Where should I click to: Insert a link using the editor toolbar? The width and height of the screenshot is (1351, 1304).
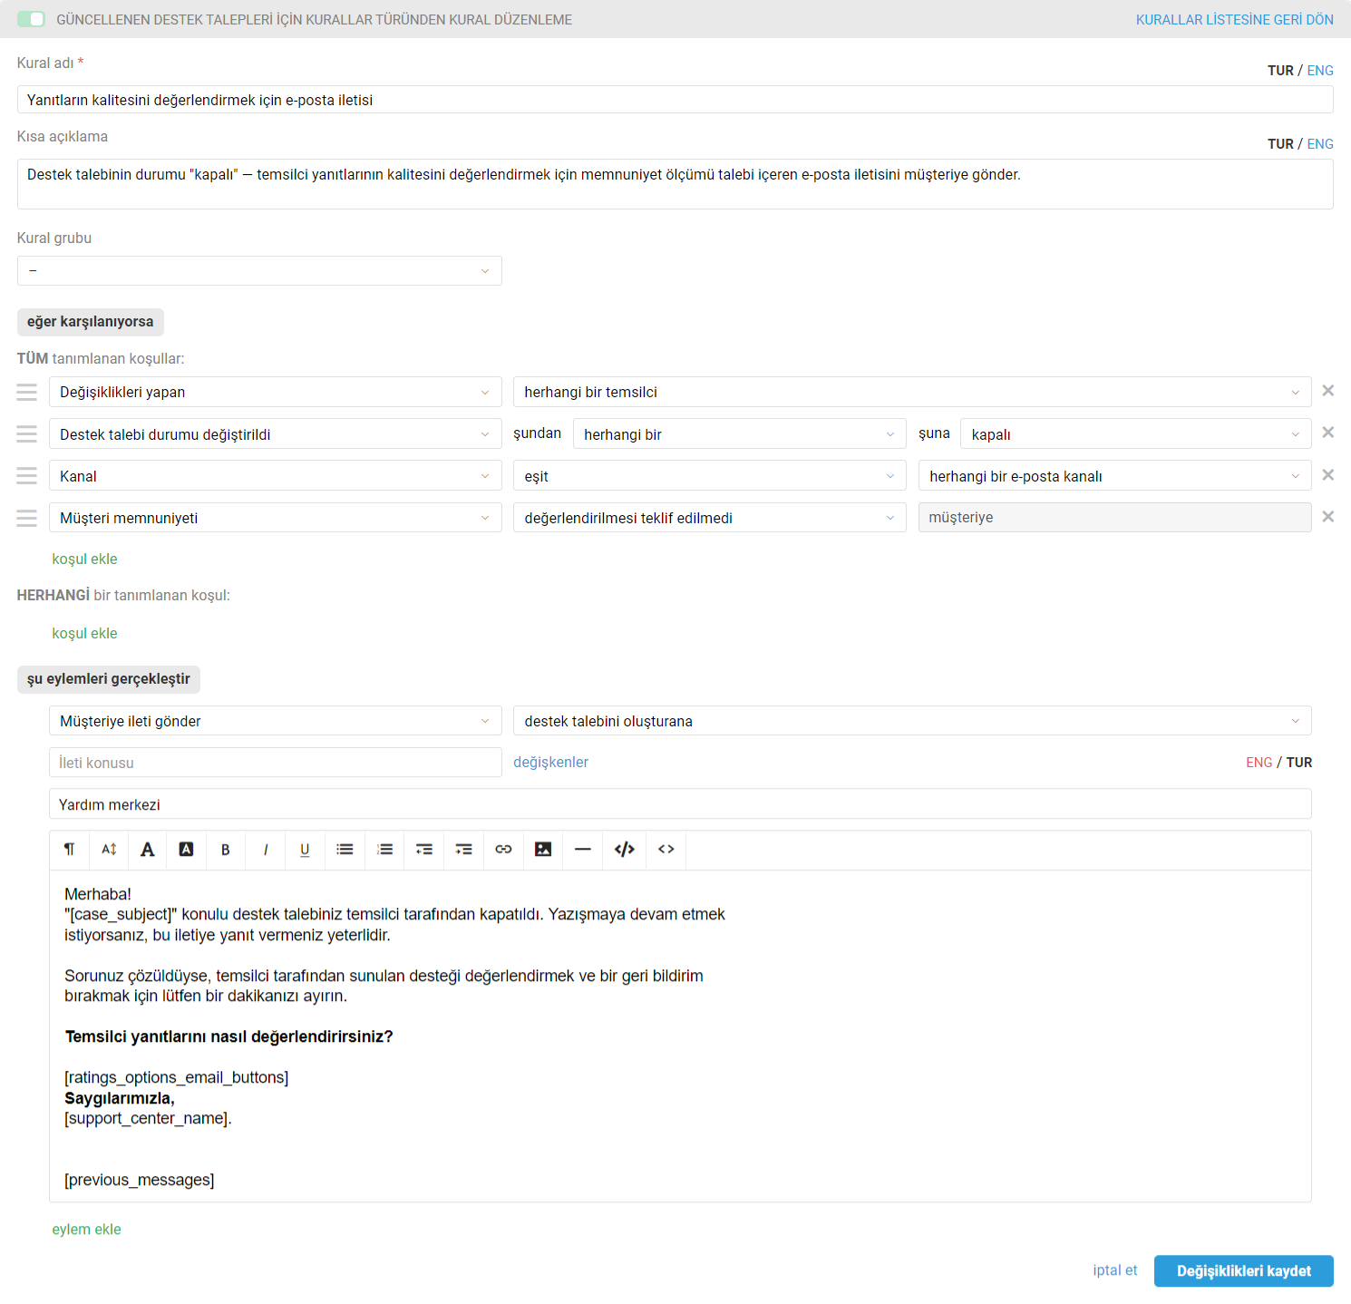click(x=503, y=850)
